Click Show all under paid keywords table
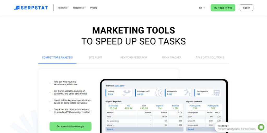Screen dimensions: 267x133 pyautogui.click(x=191, y=129)
